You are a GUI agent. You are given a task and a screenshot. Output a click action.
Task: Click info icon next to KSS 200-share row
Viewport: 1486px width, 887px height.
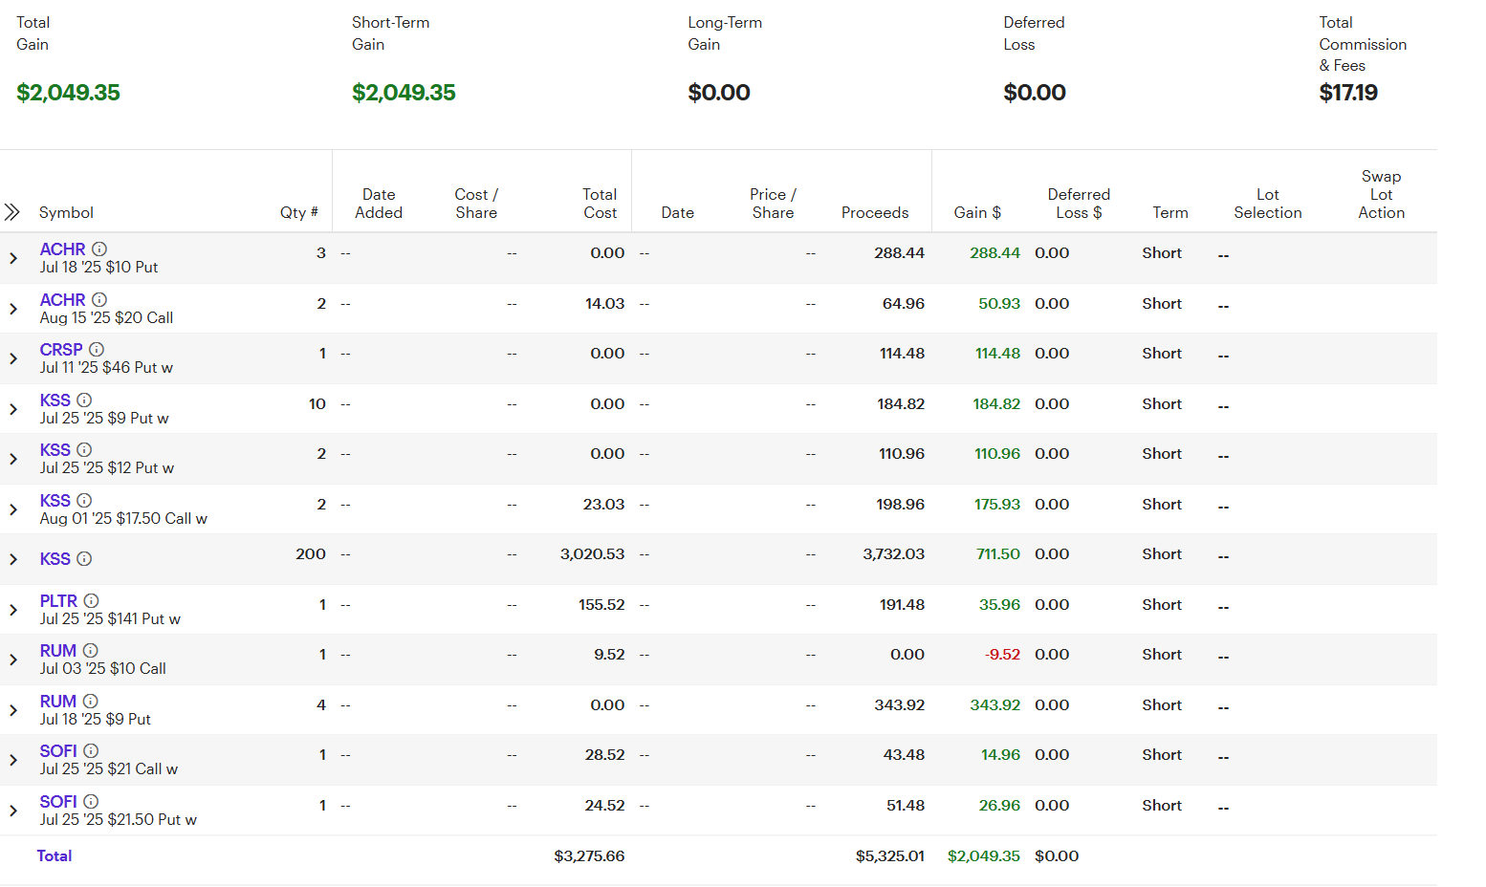84,559
